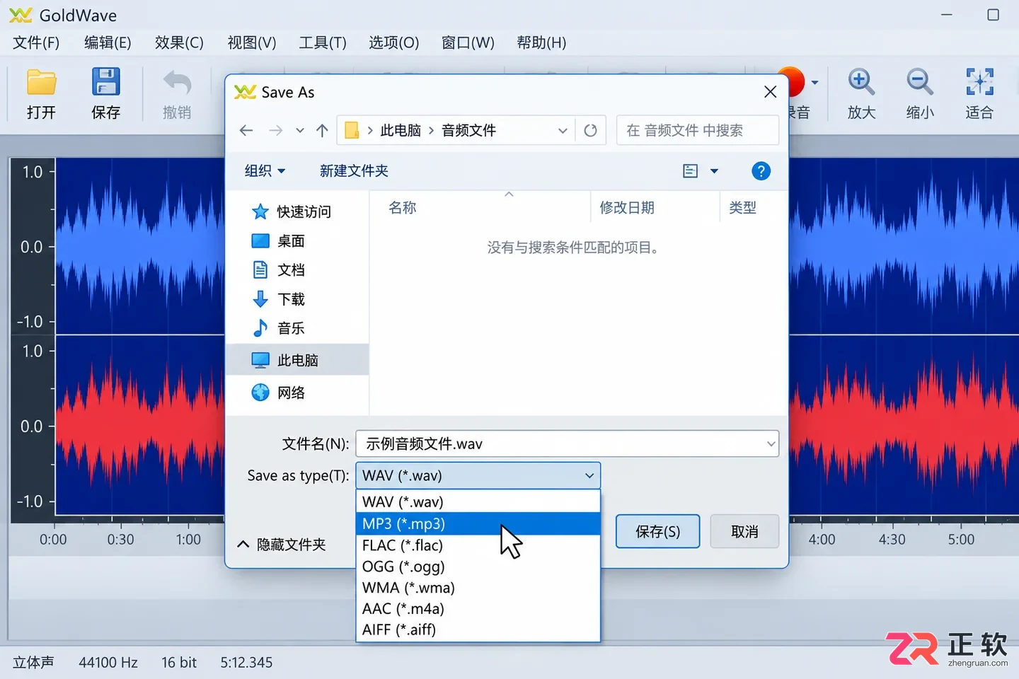Click the 适合 fit-to-window icon

979,82
